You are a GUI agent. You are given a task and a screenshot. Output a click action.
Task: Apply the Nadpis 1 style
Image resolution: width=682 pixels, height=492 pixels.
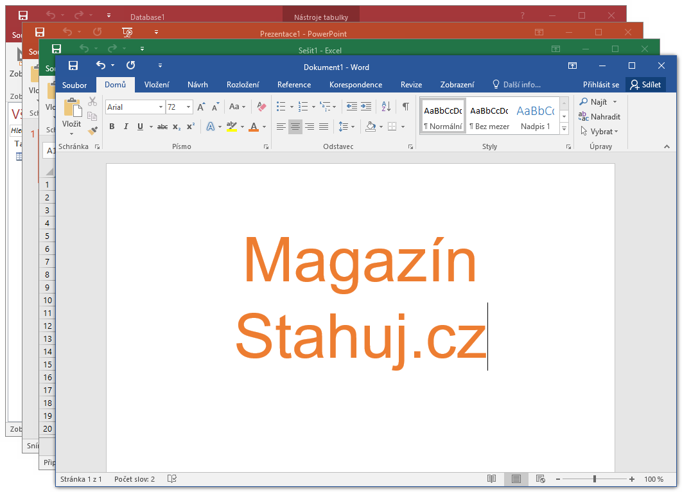pyautogui.click(x=536, y=117)
